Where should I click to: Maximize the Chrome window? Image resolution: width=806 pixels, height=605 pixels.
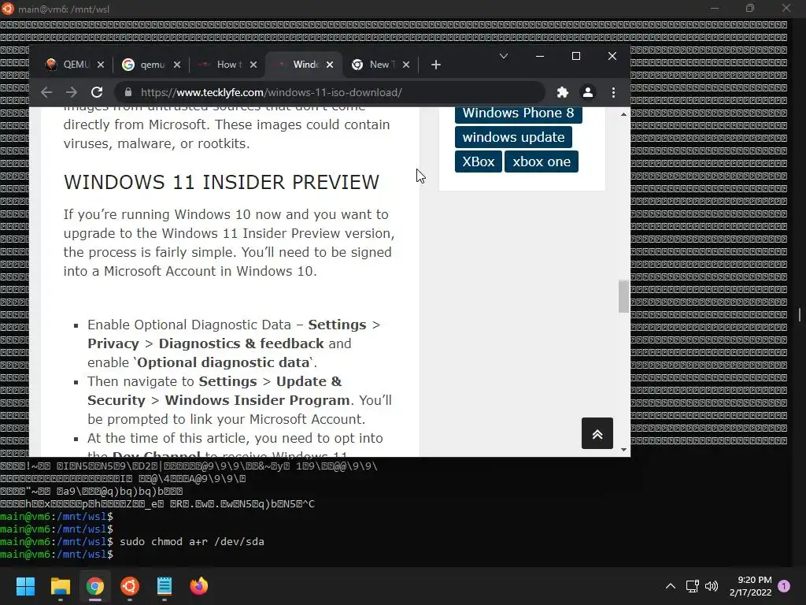576,56
